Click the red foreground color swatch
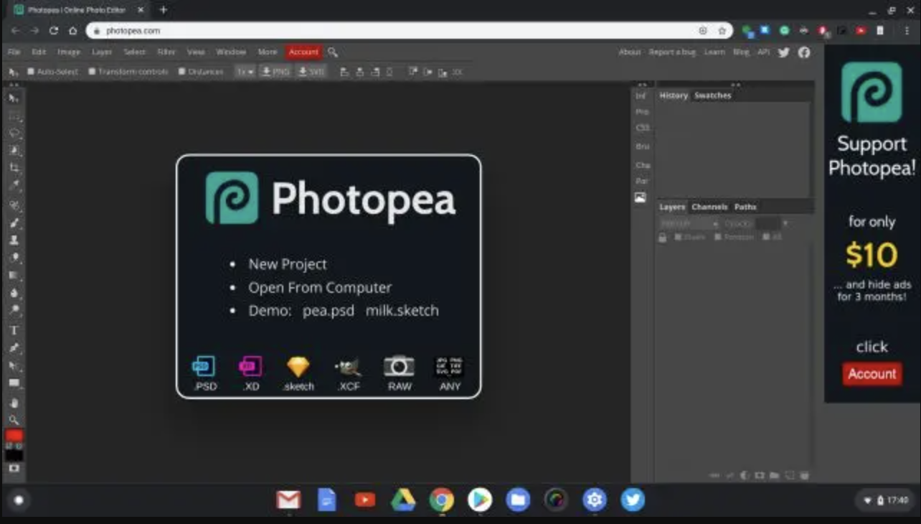 [x=14, y=436]
